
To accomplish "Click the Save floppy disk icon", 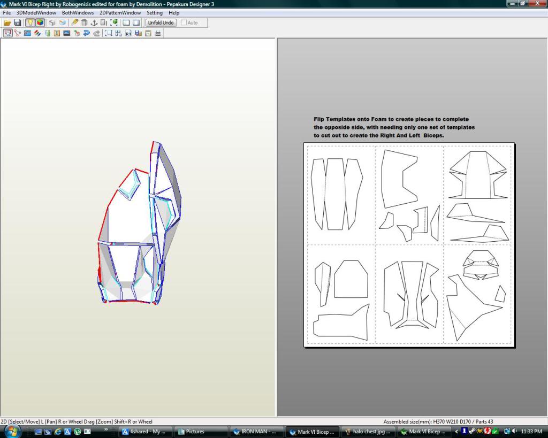I will coord(17,22).
